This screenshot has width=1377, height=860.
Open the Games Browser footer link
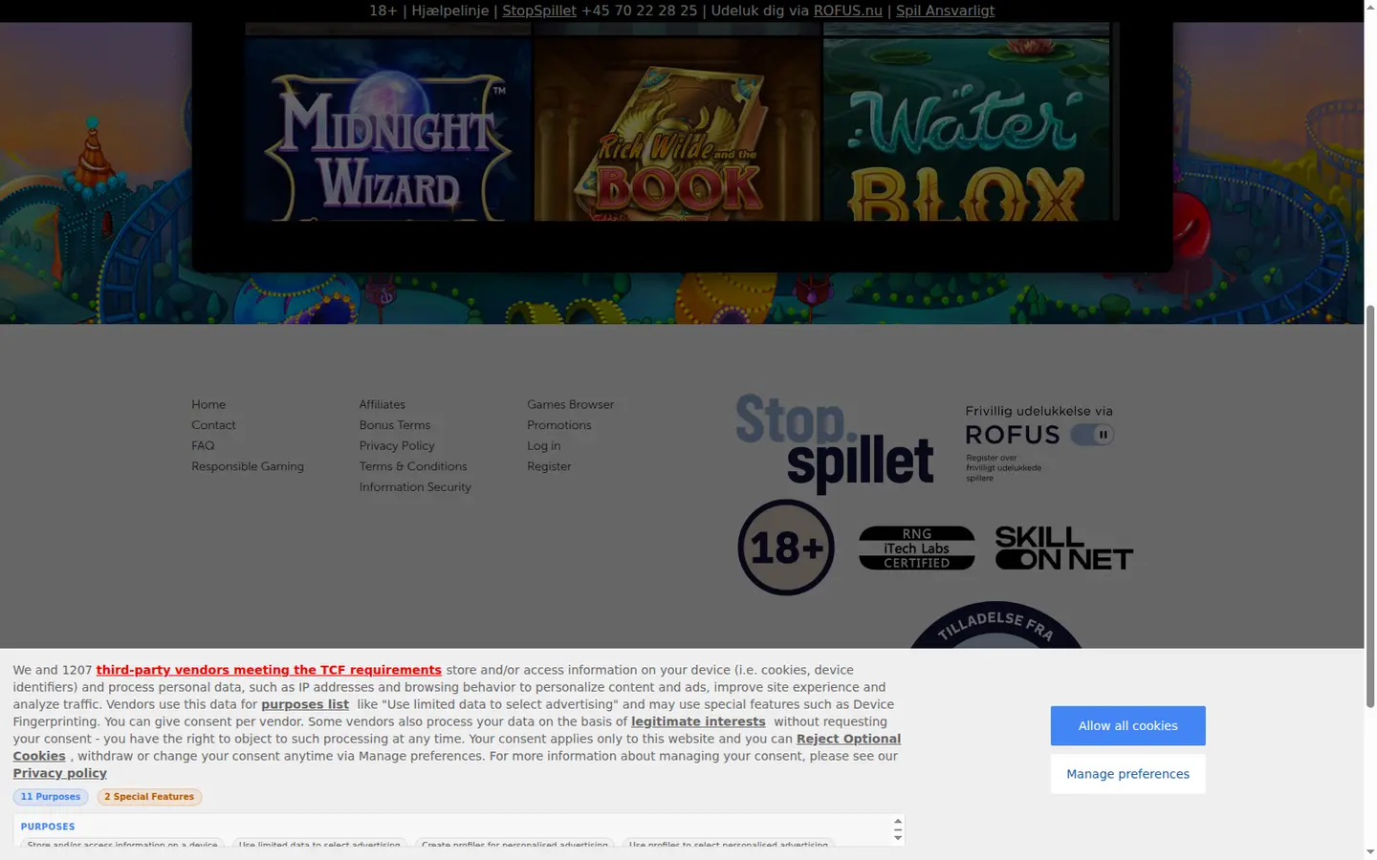tap(571, 404)
